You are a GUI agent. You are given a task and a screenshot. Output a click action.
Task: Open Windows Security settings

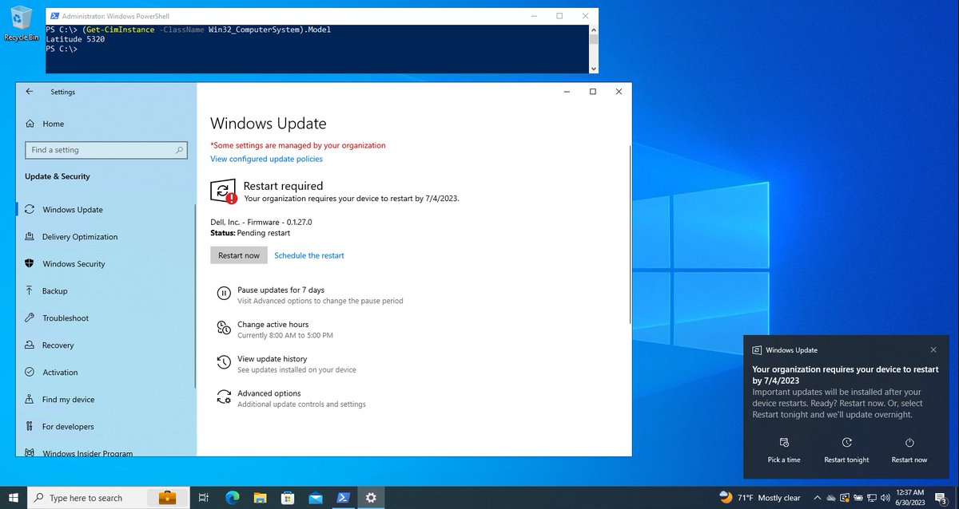[x=72, y=263]
